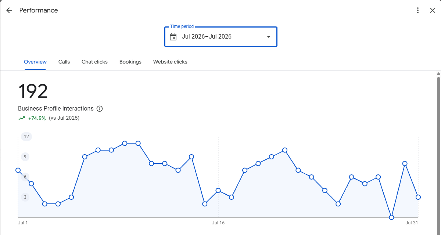Switch to the Overview tab
441x235 pixels.
click(x=35, y=62)
